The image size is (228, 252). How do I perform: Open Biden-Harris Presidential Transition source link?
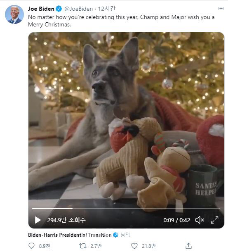[70, 235]
